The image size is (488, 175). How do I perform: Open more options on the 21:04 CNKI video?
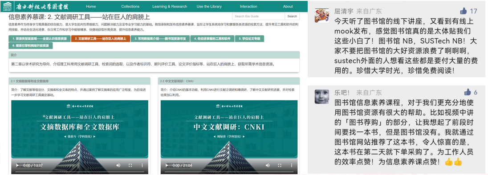pos(291,165)
